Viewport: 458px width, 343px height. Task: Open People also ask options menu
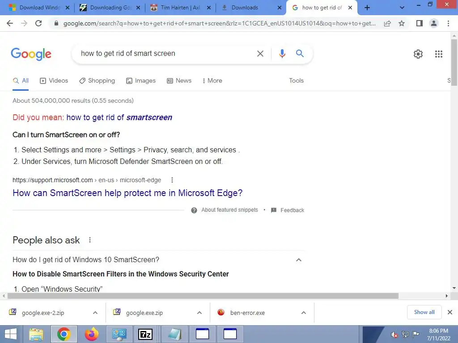coord(90,240)
